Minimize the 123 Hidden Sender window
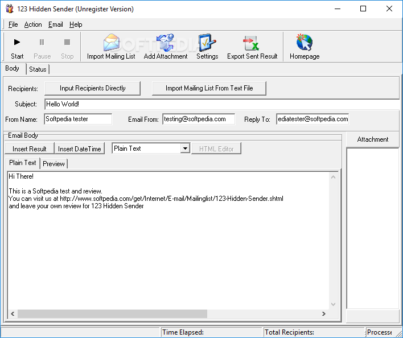Viewport: 403px width, 338px height. point(338,9)
